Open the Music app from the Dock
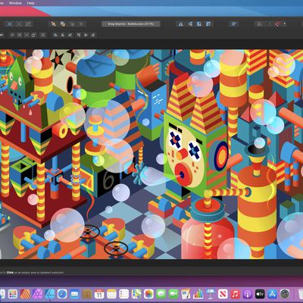The width and height of the screenshot is (303, 303). pos(235,294)
